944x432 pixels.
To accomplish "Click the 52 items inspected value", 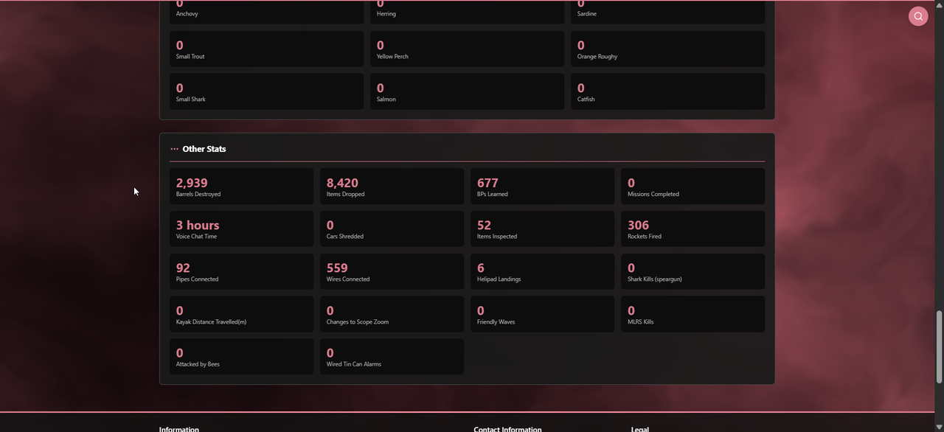I will pos(484,225).
